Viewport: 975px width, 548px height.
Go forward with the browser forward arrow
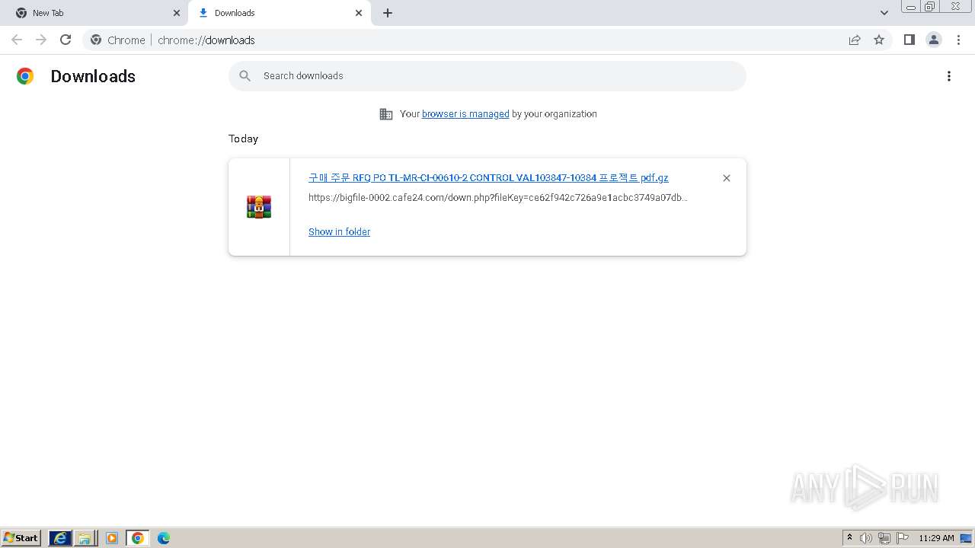[x=41, y=40]
